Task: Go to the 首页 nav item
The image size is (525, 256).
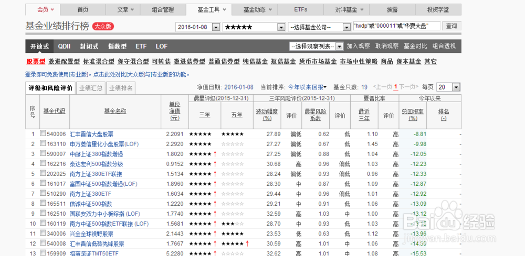Action: pyautogui.click(x=82, y=9)
